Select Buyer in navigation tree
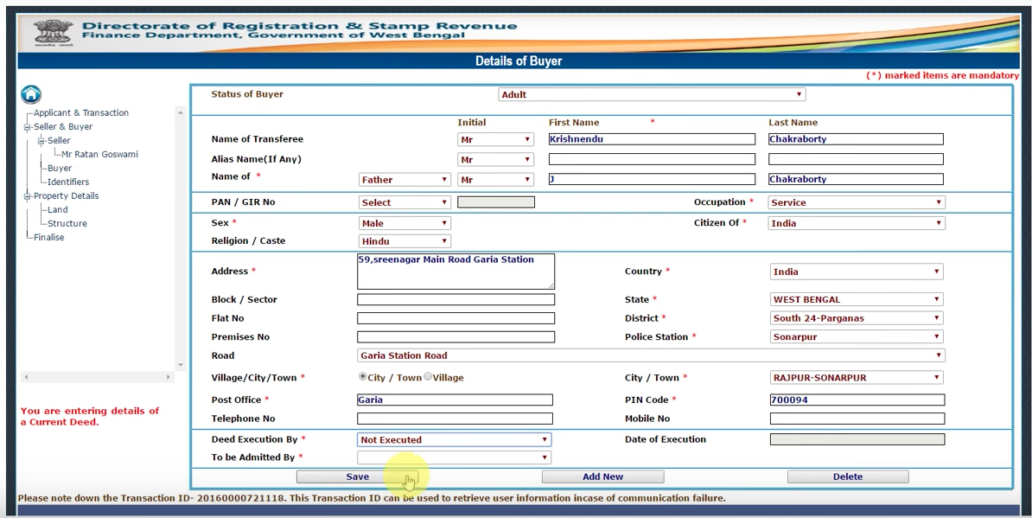Viewport: 1032px width, 518px height. pyautogui.click(x=60, y=168)
